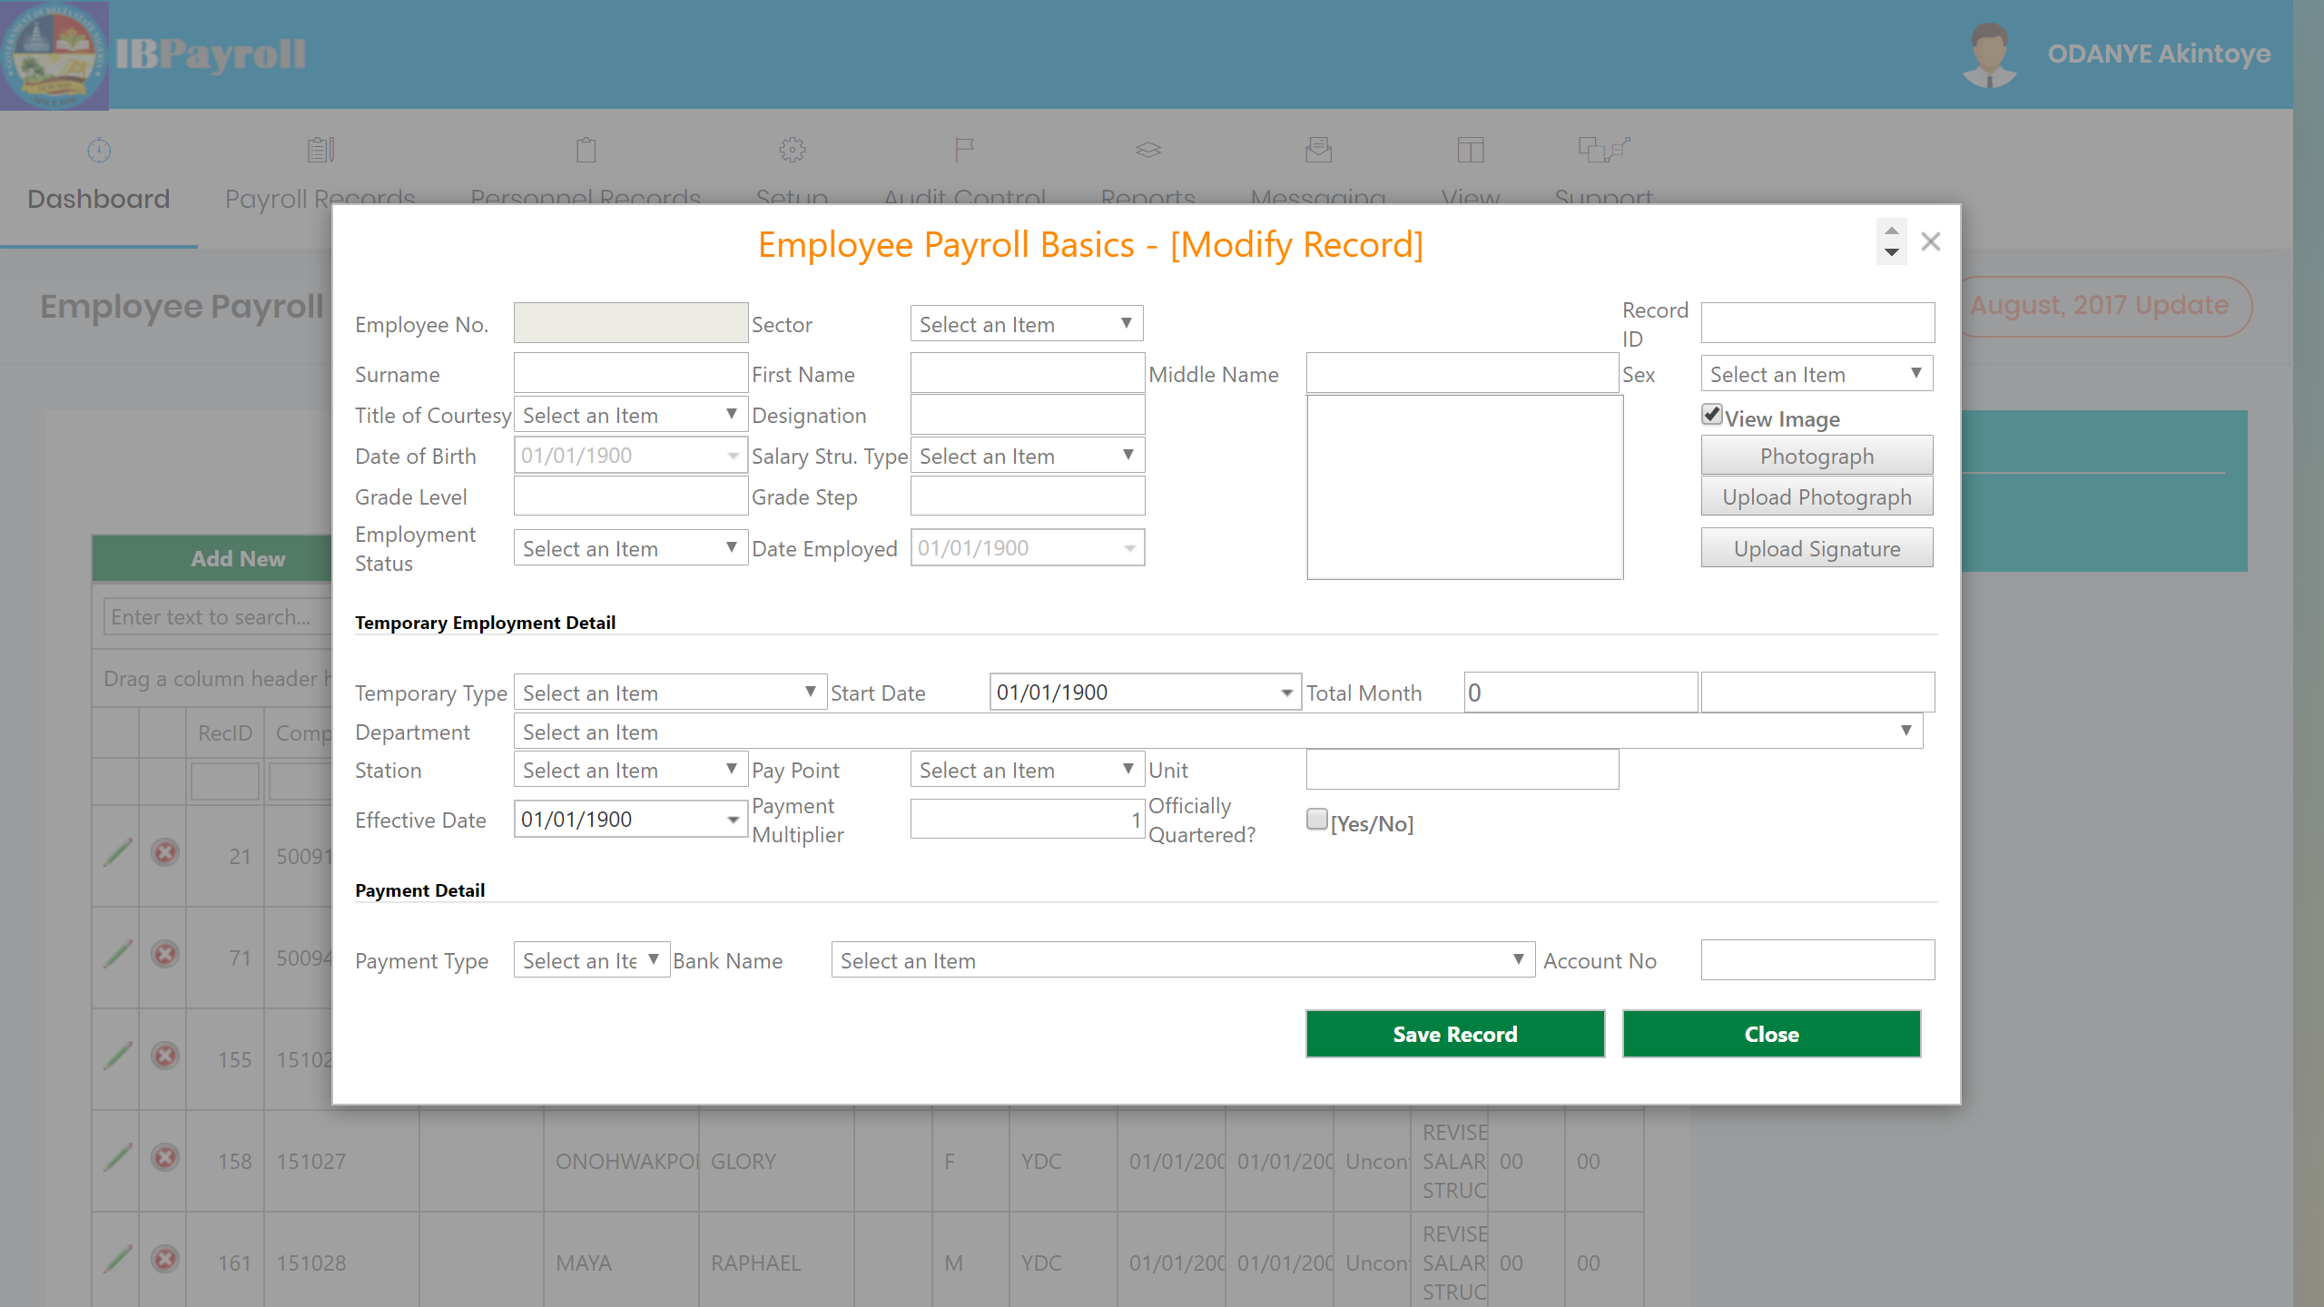Screen dimensions: 2324x1307
Task: Click the Employee No input field
Action: (629, 322)
